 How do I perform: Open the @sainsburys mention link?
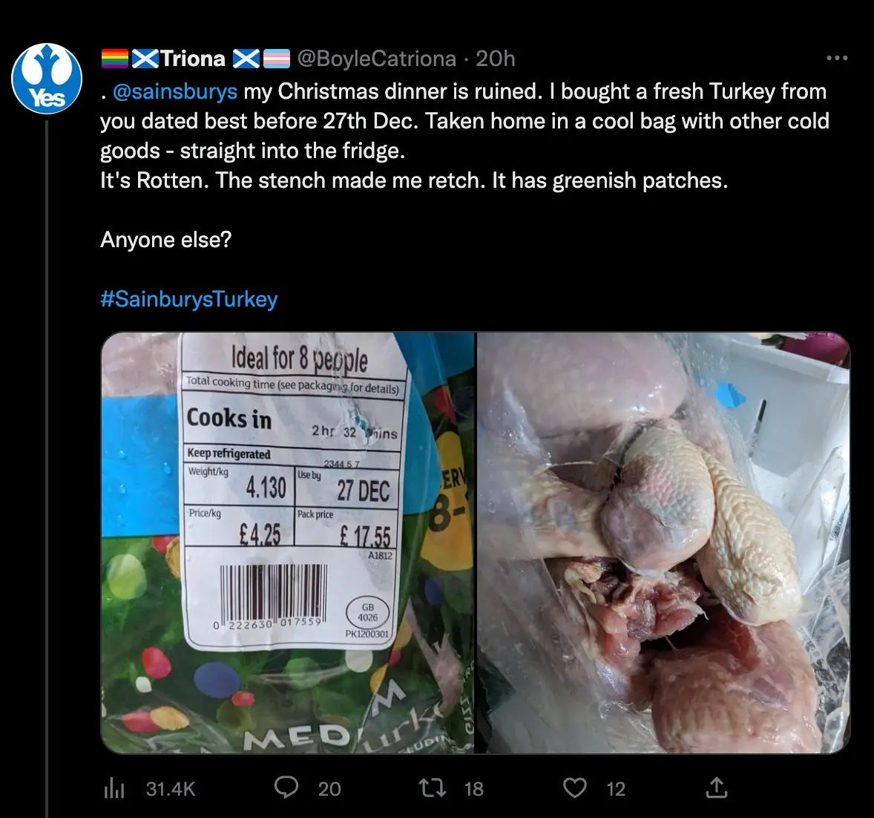pyautogui.click(x=177, y=91)
